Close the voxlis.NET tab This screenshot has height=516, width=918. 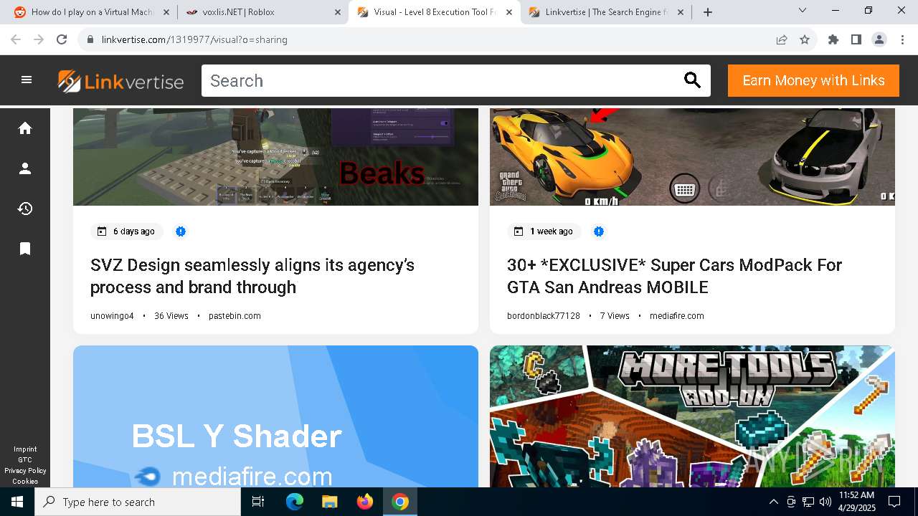coord(337,12)
